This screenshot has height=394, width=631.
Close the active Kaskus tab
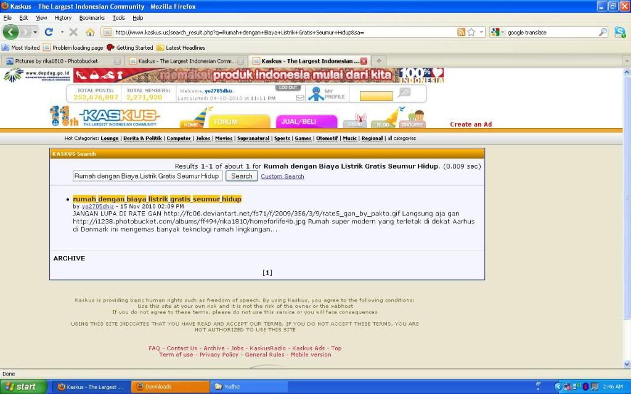tap(364, 61)
